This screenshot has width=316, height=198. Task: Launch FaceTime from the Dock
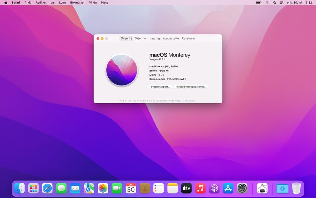(x=117, y=188)
